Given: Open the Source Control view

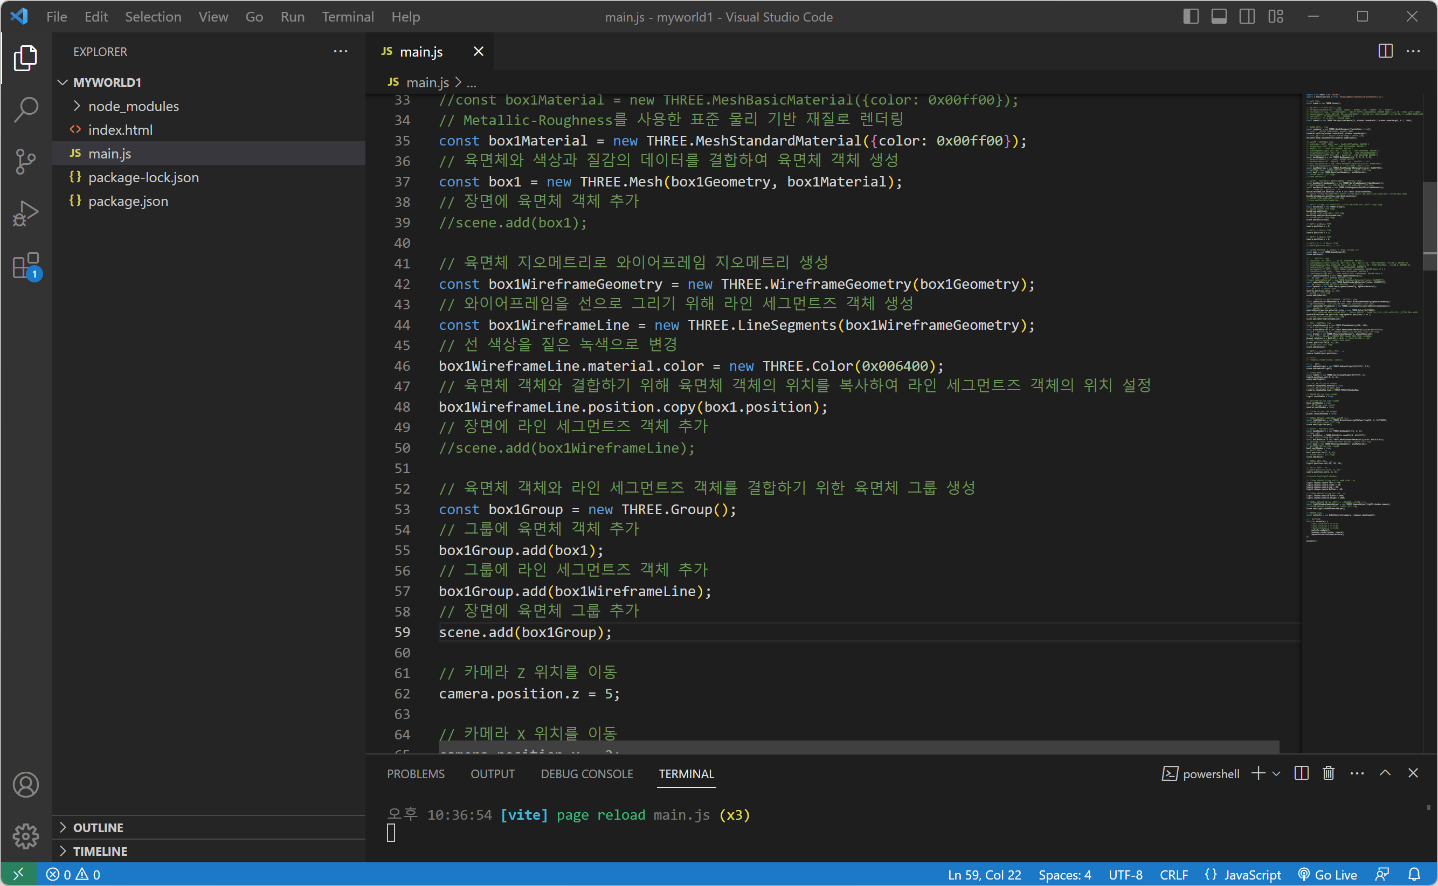Looking at the screenshot, I should (x=26, y=161).
